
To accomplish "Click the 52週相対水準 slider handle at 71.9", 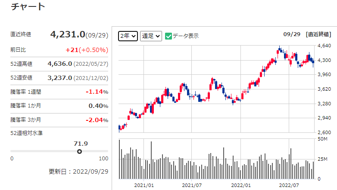I will [80, 152].
